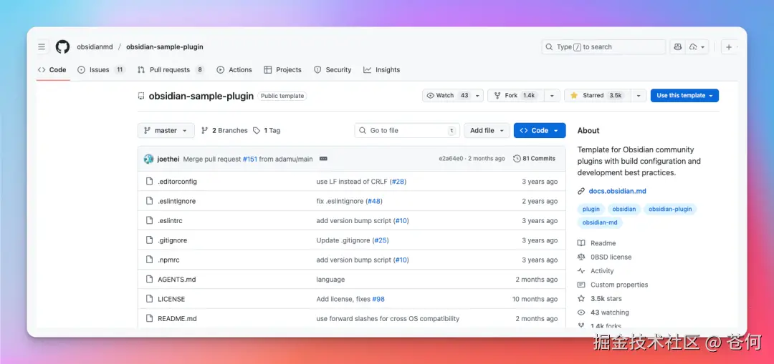Click the Readme book icon

(x=581, y=243)
